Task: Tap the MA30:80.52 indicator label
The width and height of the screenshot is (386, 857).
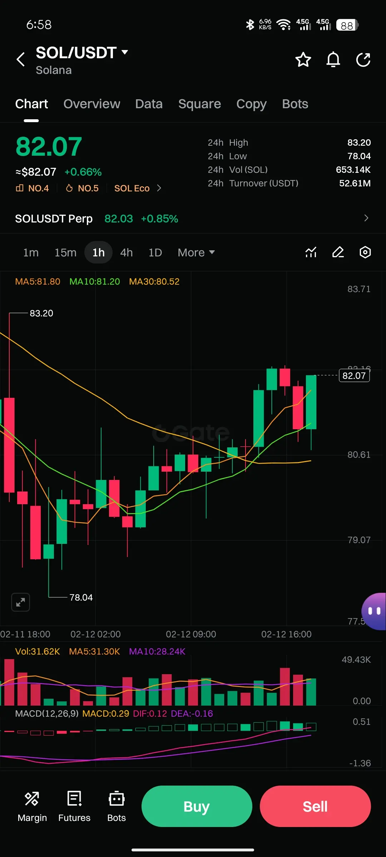Action: tap(154, 281)
